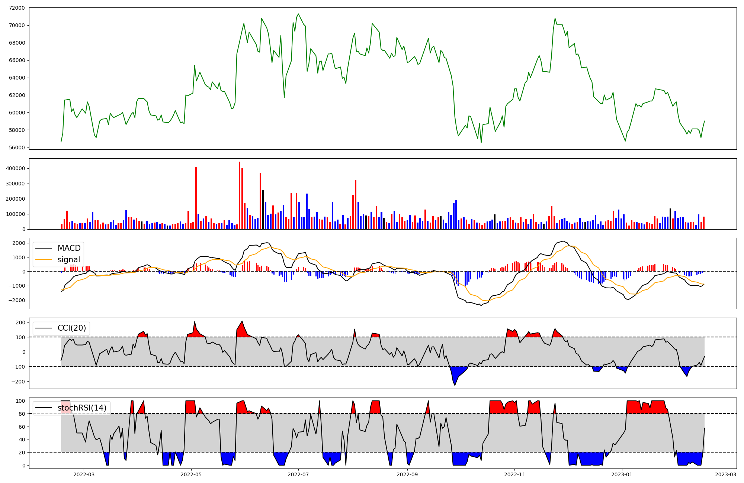
Task: Click the 2022-09 x-axis date label
Action: pyautogui.click(x=407, y=474)
